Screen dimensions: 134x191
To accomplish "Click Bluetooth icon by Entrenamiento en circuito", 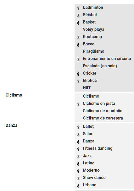I will (78, 59).
